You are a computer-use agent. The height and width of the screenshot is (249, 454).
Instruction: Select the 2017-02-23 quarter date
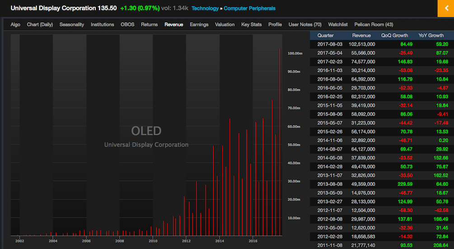330,62
